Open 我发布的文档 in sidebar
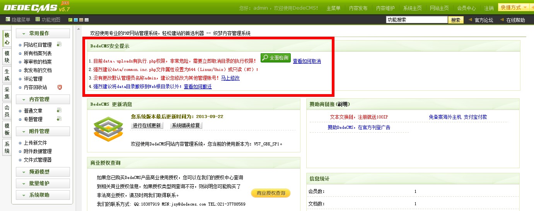The width and height of the screenshot is (534, 211). pos(38,70)
